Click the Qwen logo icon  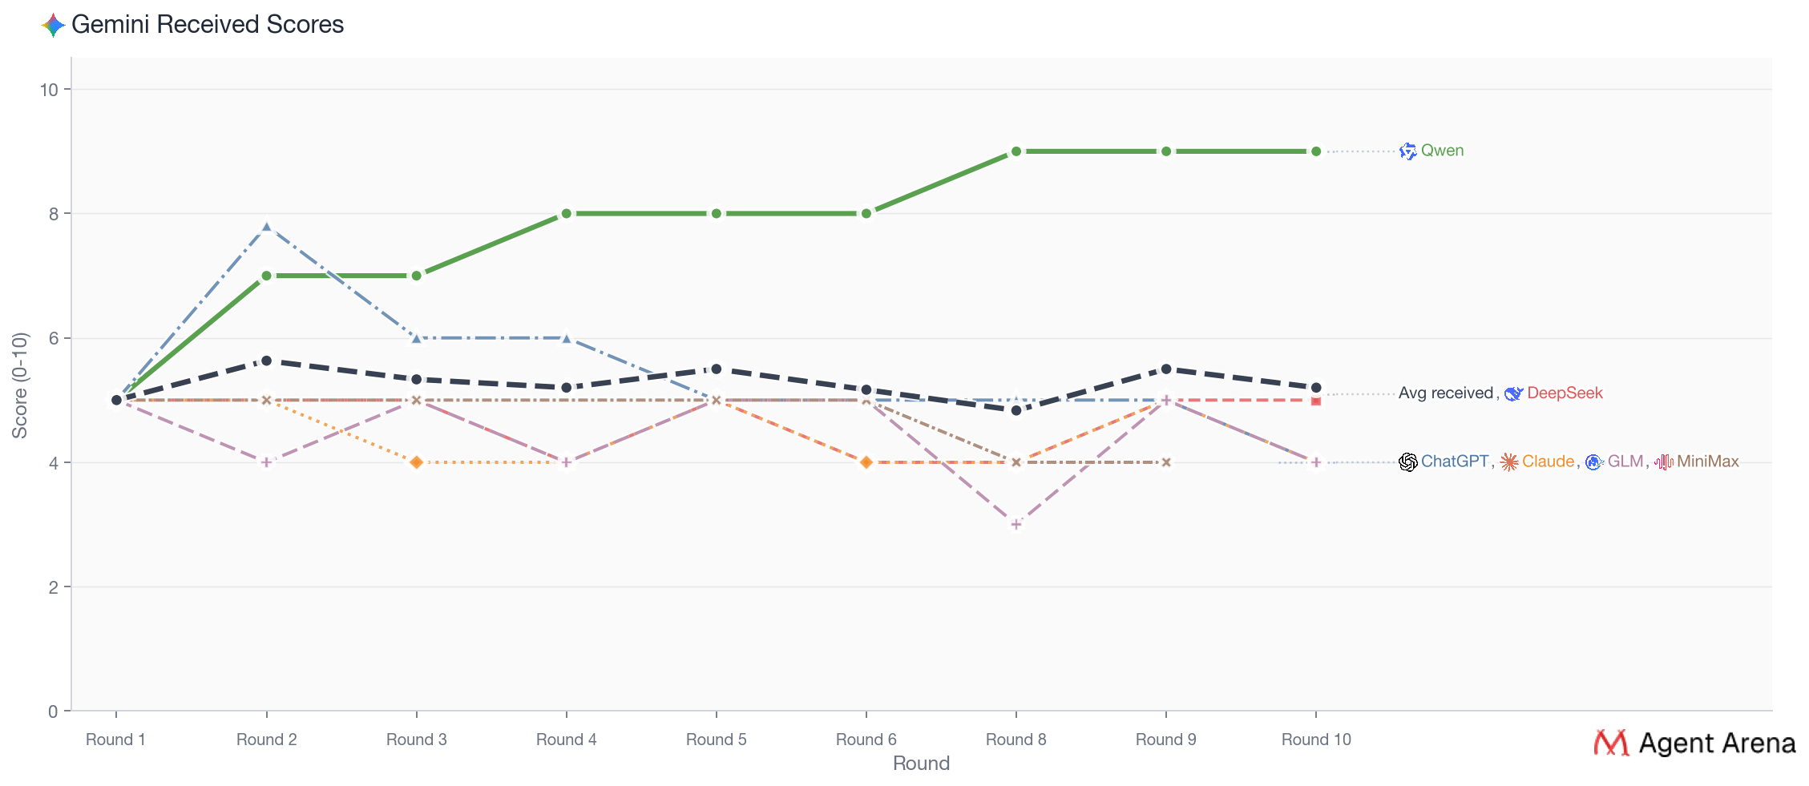pyautogui.click(x=1407, y=151)
